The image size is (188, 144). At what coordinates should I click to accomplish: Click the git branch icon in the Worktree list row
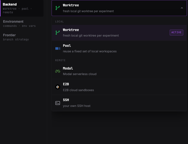point(58,33)
